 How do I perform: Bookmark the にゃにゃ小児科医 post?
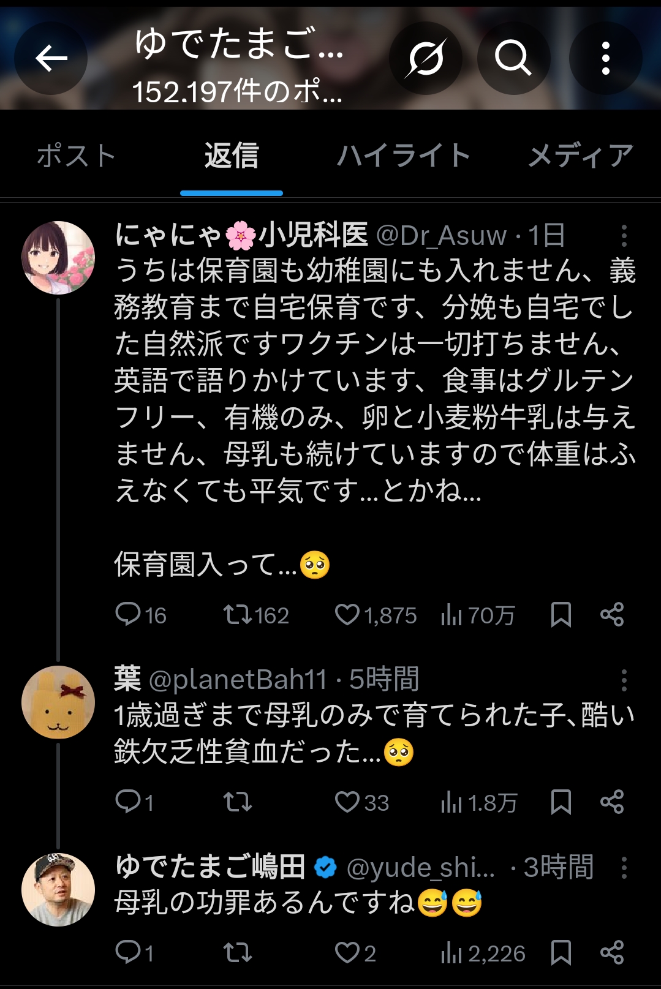click(561, 615)
